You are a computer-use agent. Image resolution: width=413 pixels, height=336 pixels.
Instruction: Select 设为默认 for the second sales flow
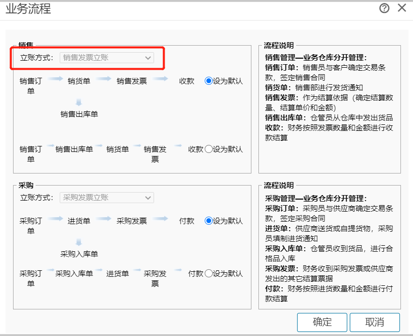209,149
